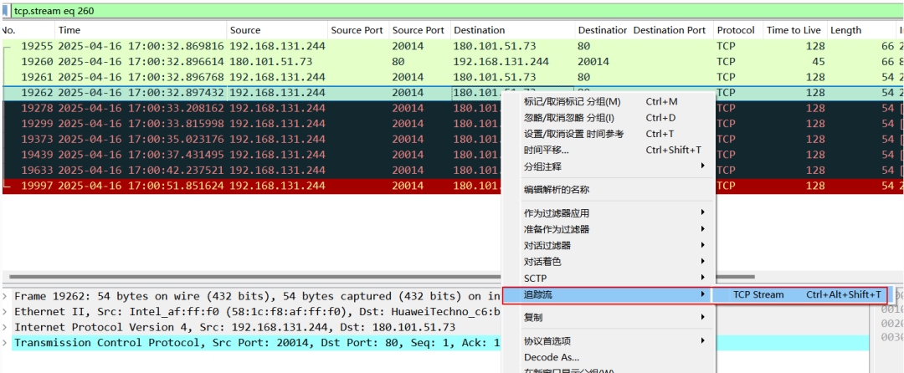Open the 复制 submenu
Image resolution: width=904 pixels, height=373 pixels.
coord(608,317)
